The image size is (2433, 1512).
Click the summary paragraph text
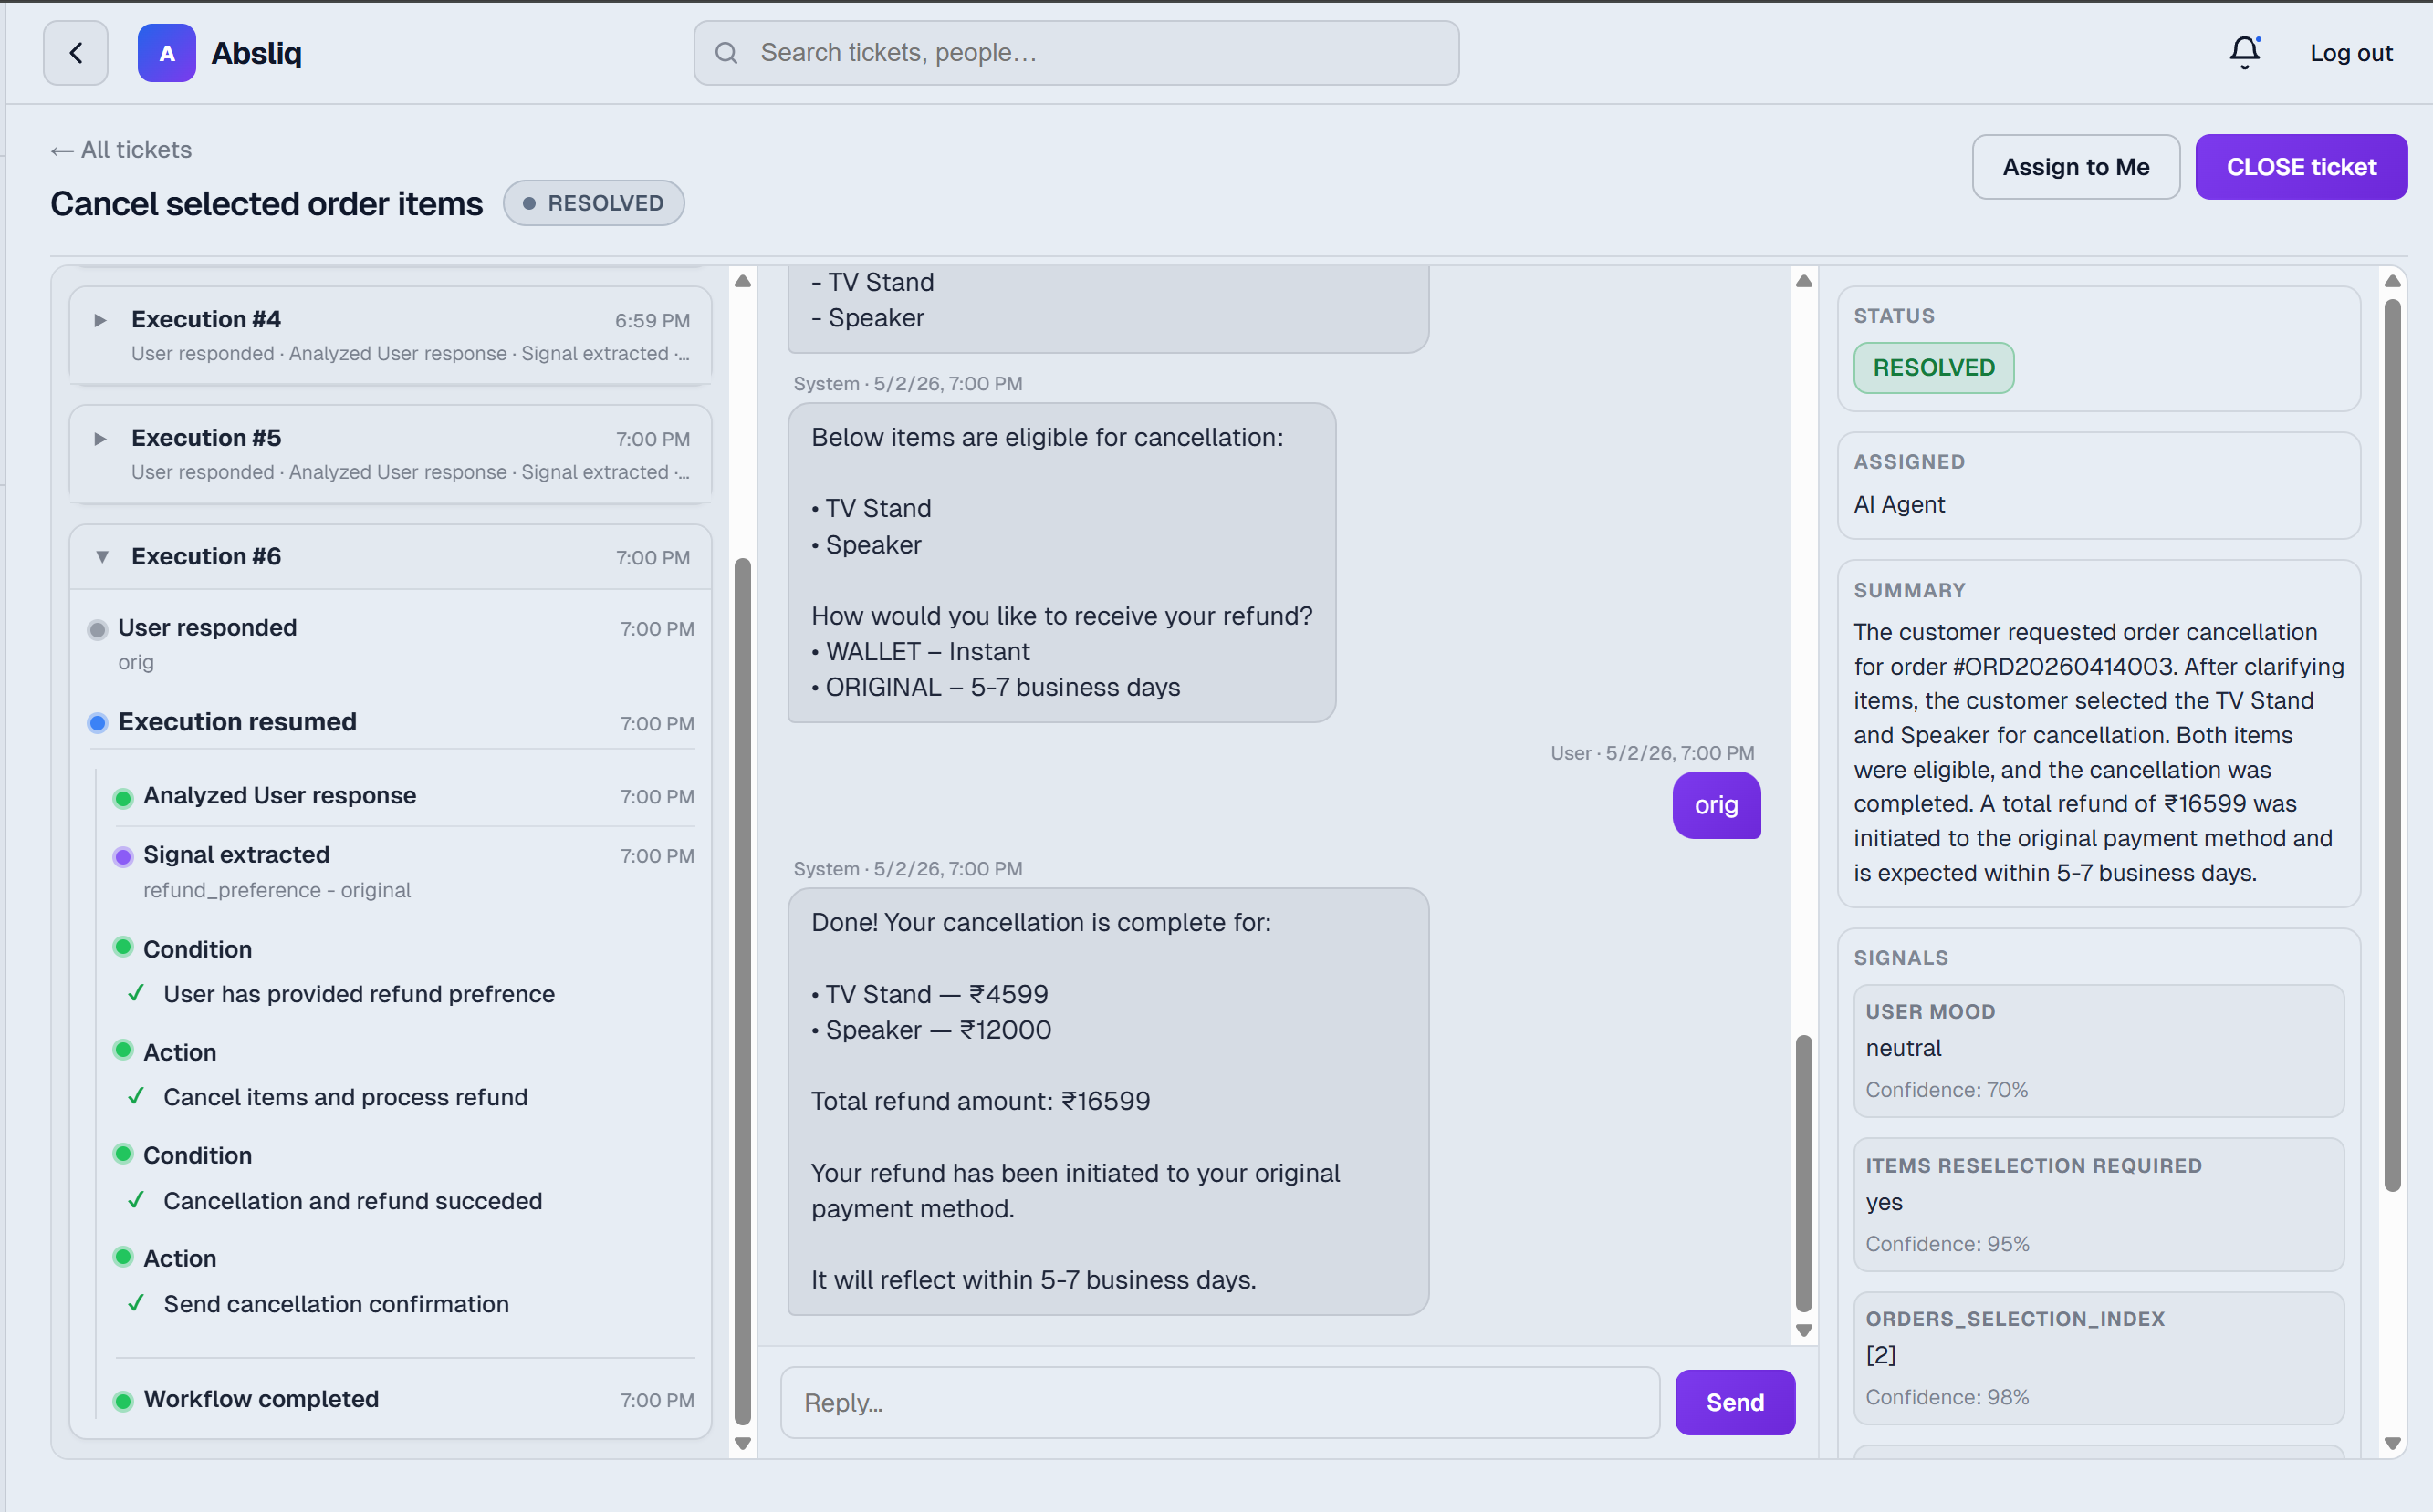[x=2098, y=752]
